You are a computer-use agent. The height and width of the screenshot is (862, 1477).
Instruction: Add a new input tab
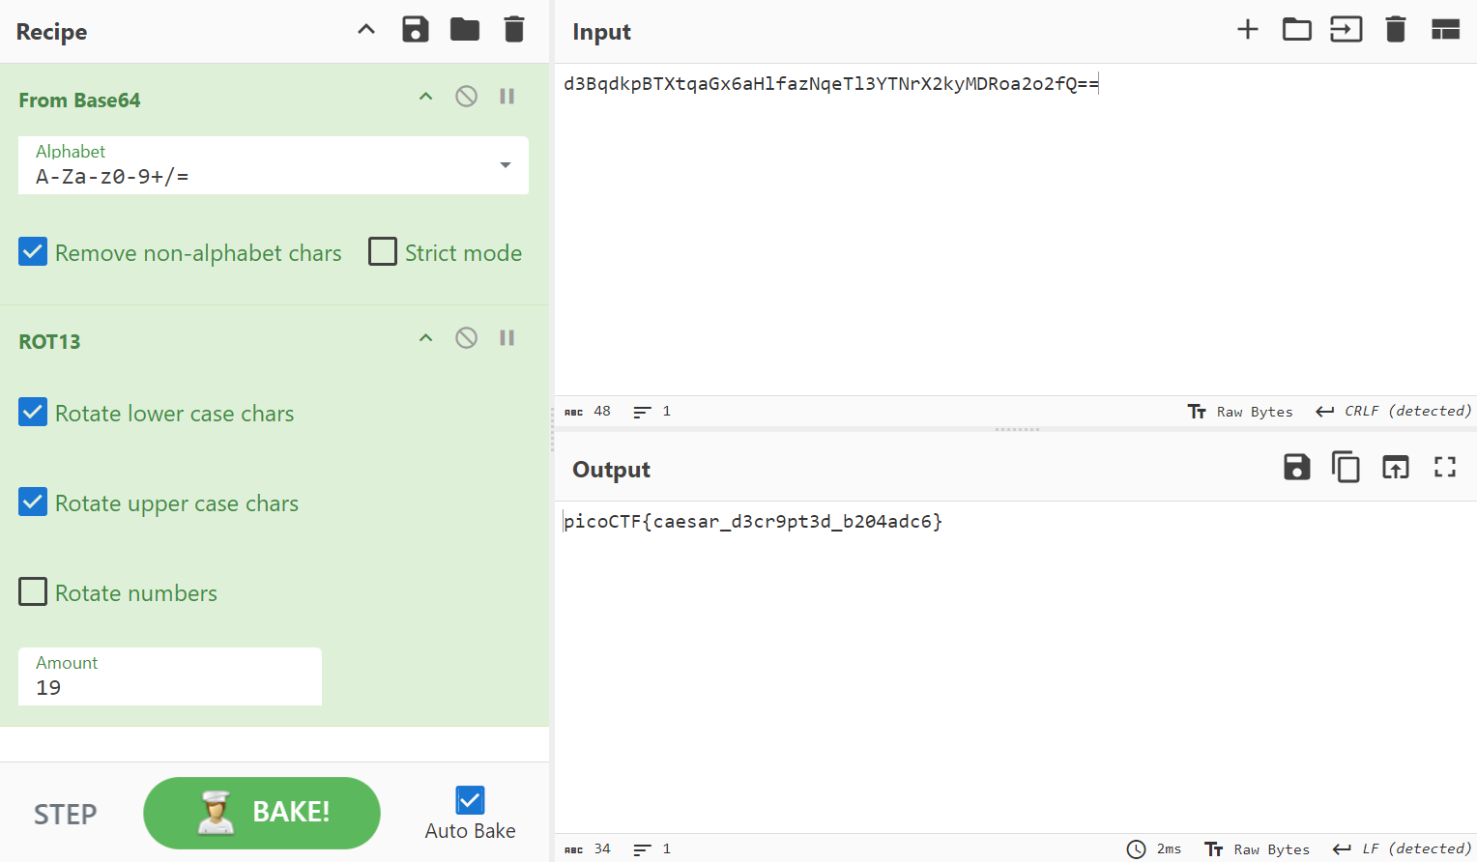coord(1247,30)
